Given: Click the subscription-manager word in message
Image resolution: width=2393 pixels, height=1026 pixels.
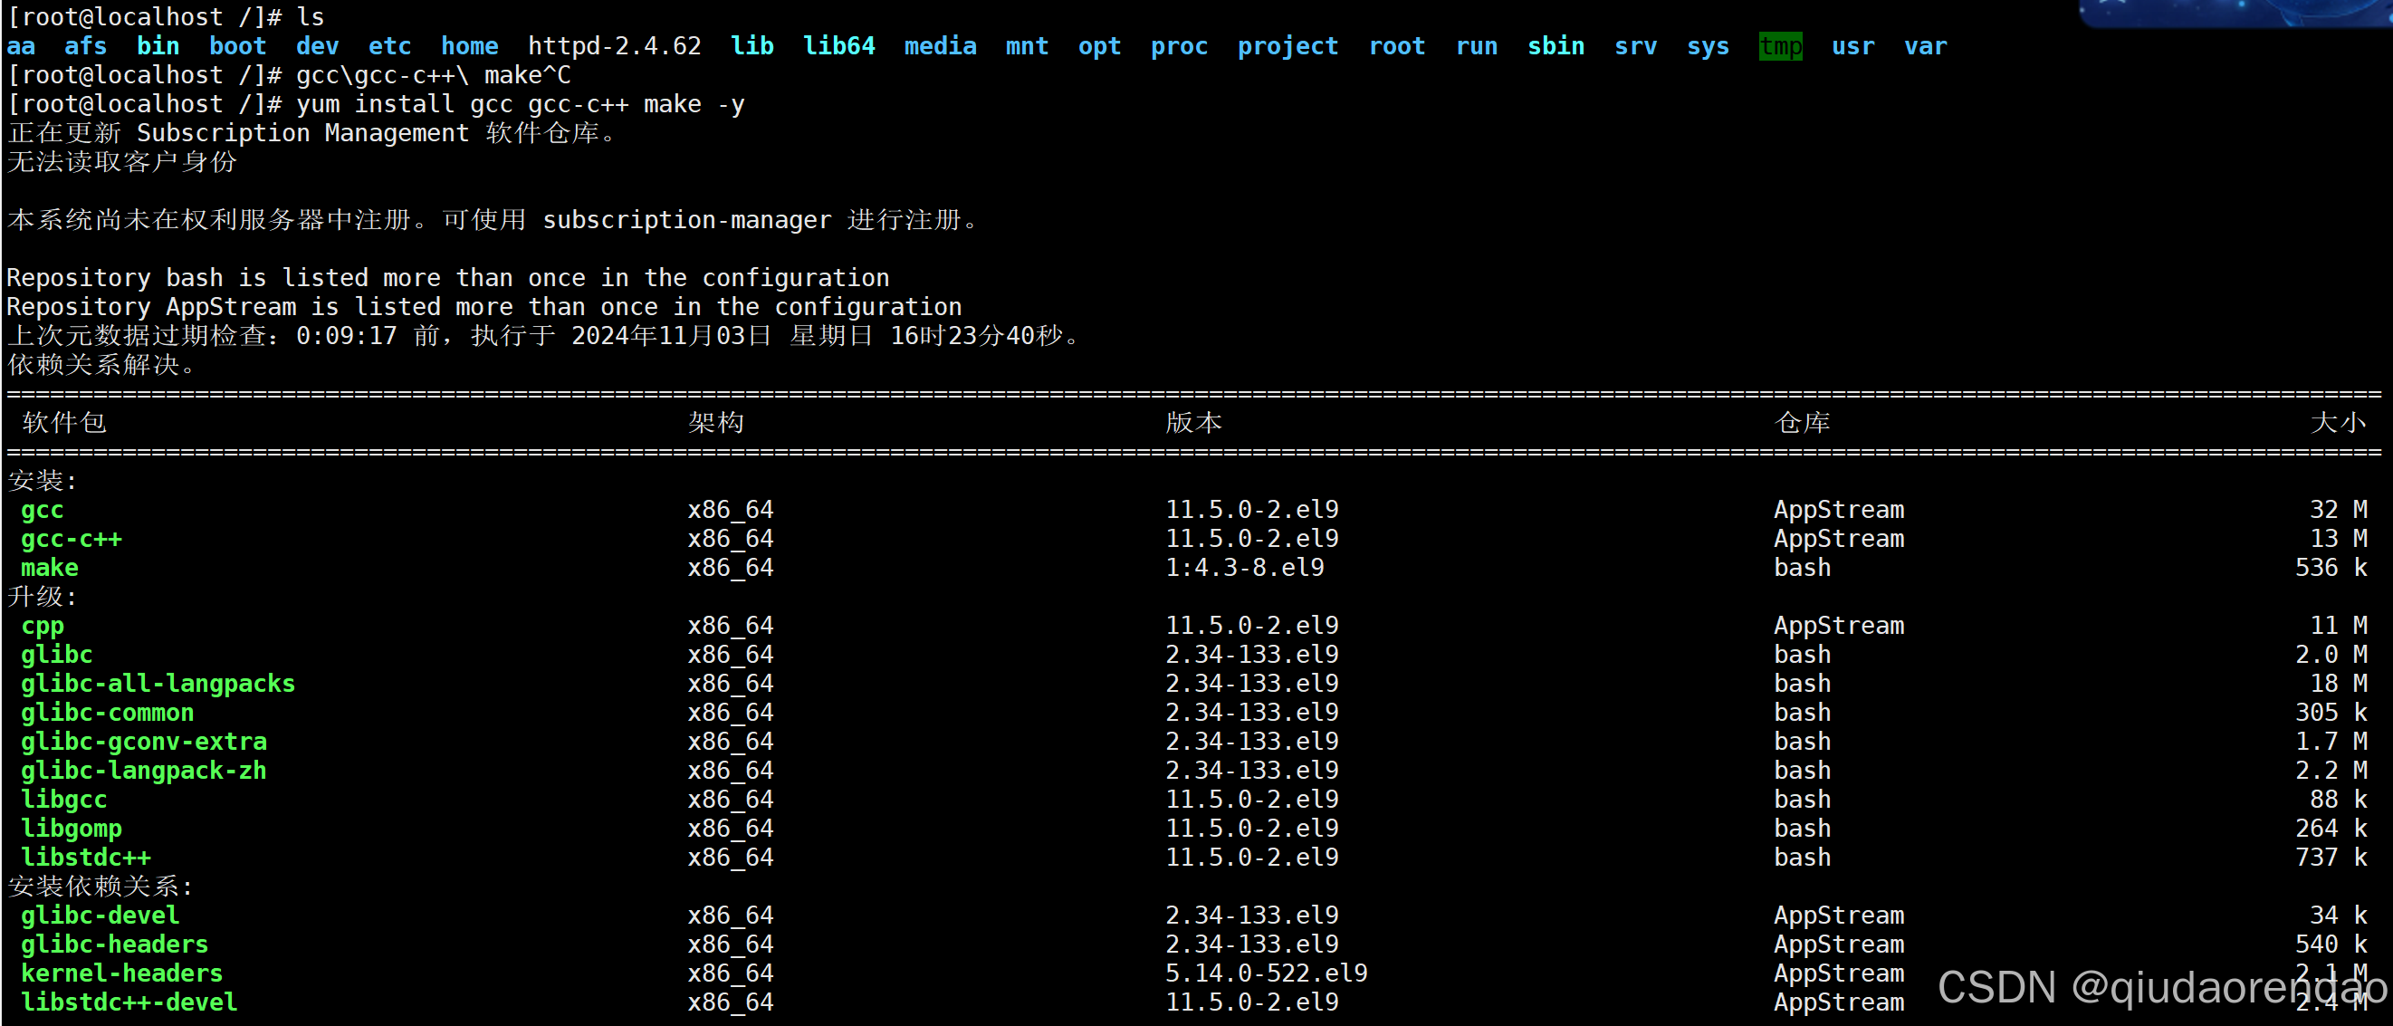Looking at the screenshot, I should tap(686, 220).
